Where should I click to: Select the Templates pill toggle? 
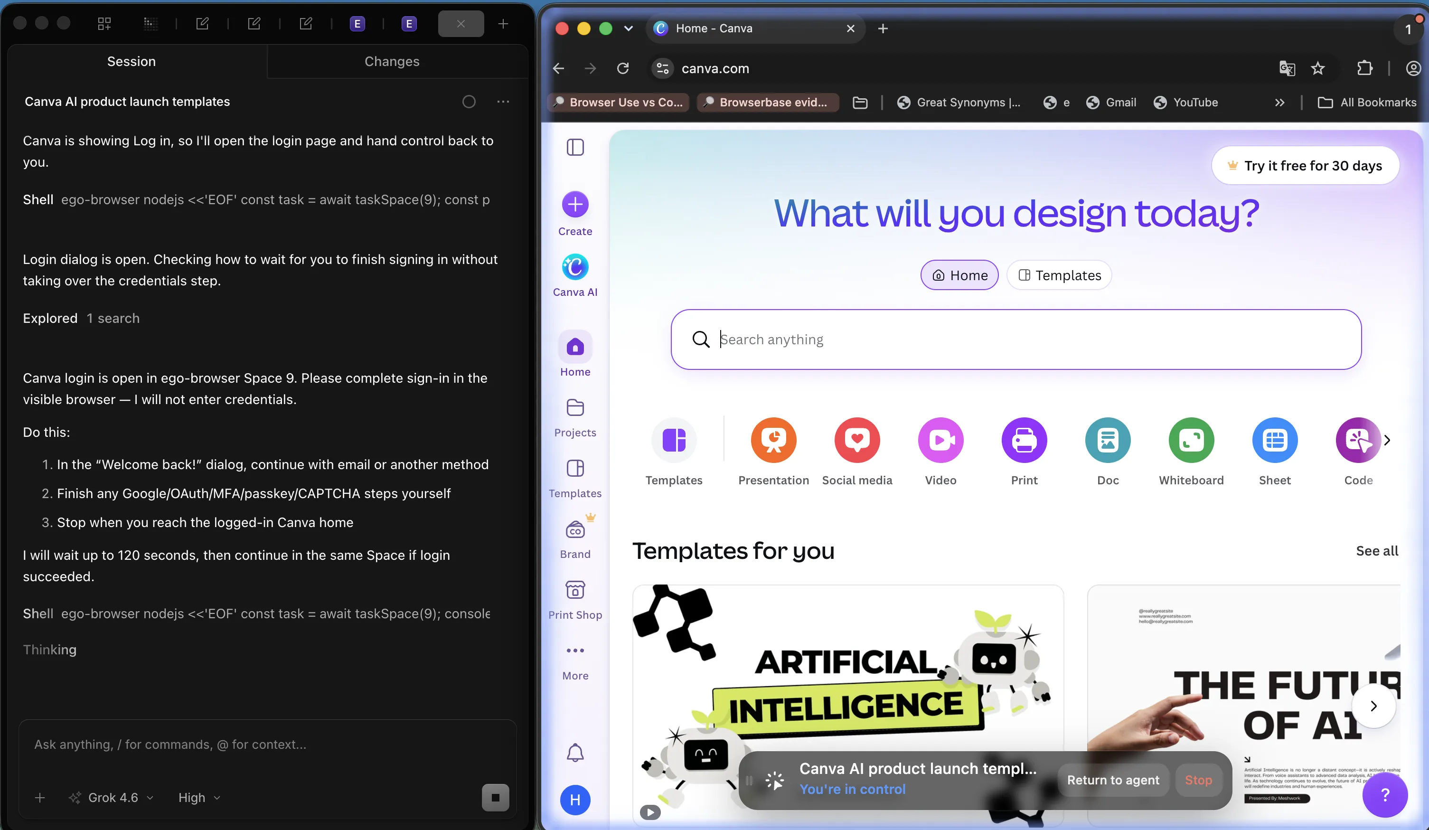[x=1059, y=275]
